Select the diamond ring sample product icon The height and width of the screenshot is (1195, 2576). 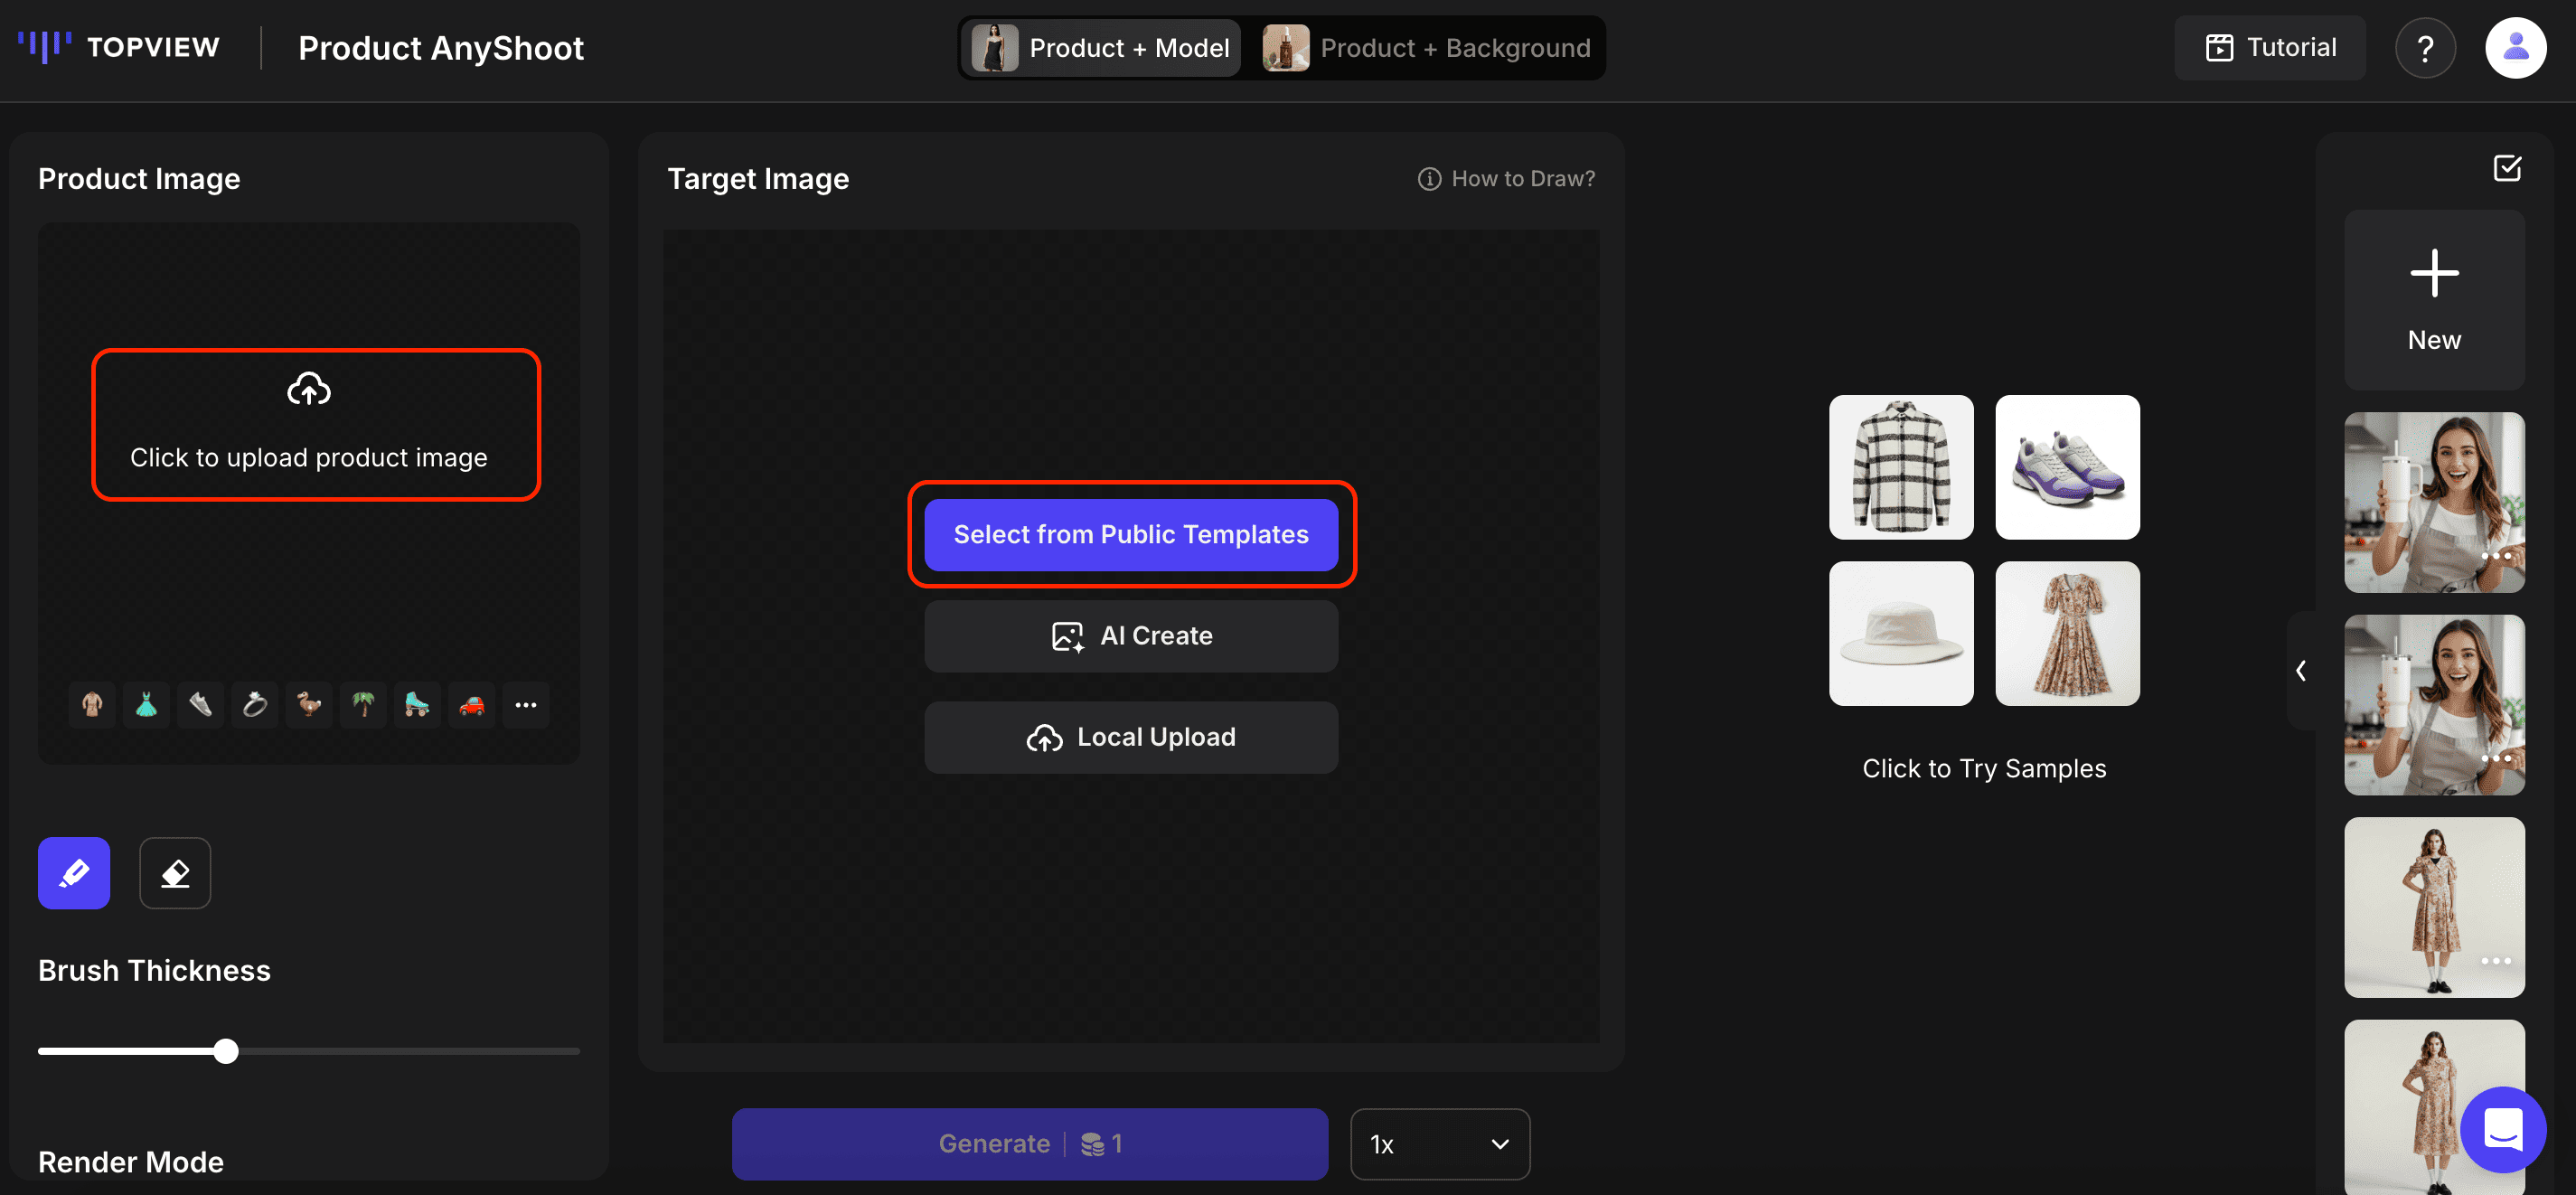[x=255, y=704]
